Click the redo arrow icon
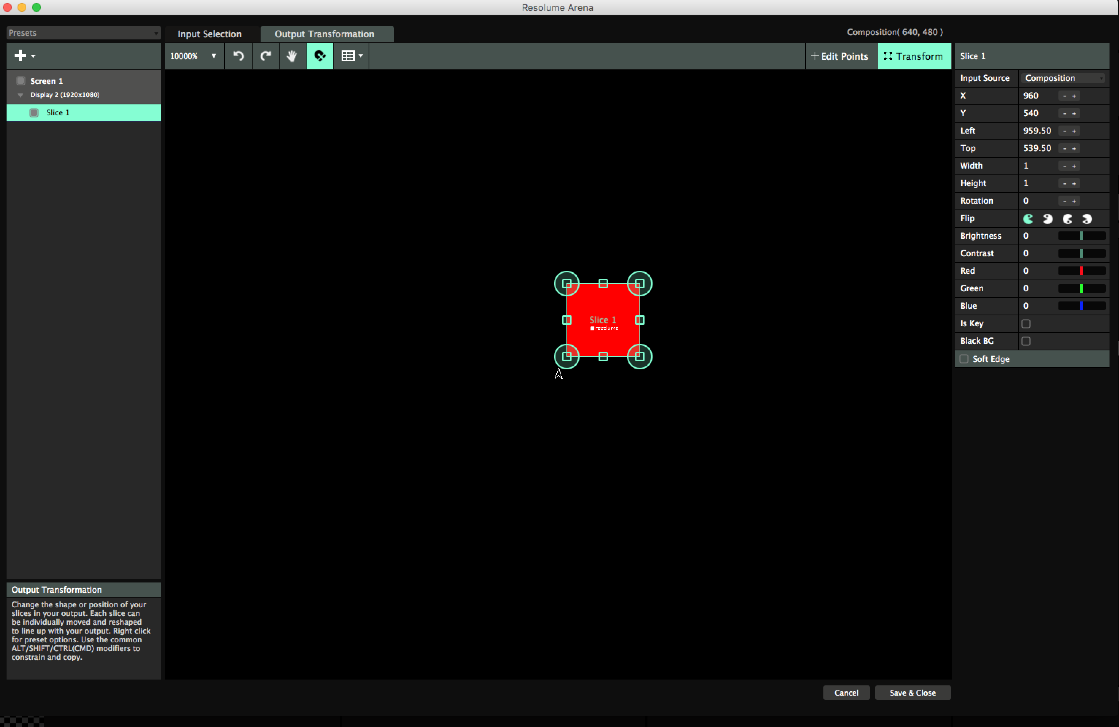 tap(266, 56)
